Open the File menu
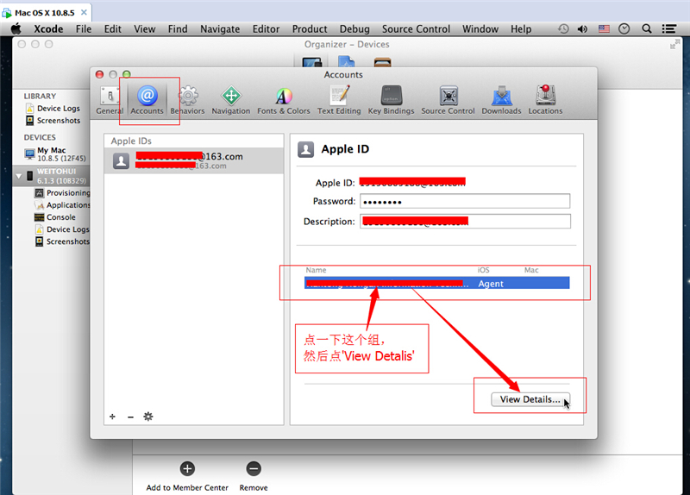This screenshot has width=690, height=495. coord(84,29)
